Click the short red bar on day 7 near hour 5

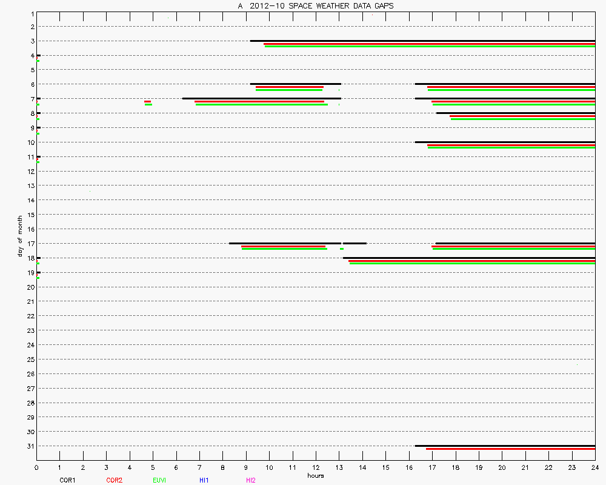(147, 101)
